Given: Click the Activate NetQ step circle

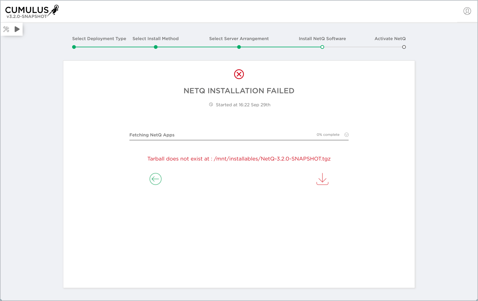Looking at the screenshot, I should click(x=404, y=47).
